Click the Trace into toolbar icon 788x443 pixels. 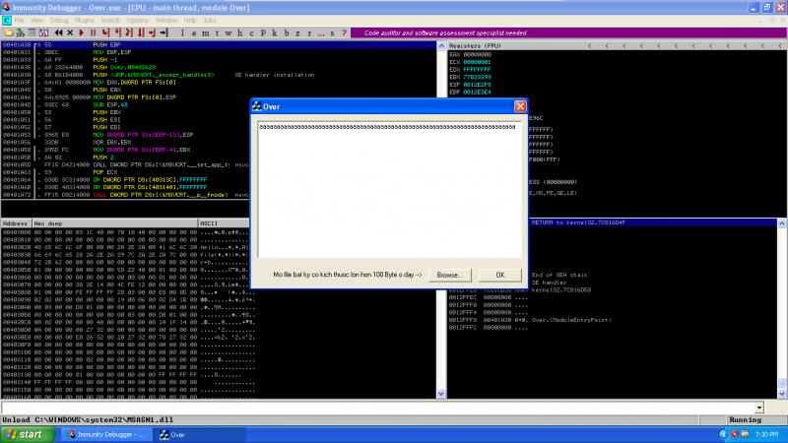[129, 32]
